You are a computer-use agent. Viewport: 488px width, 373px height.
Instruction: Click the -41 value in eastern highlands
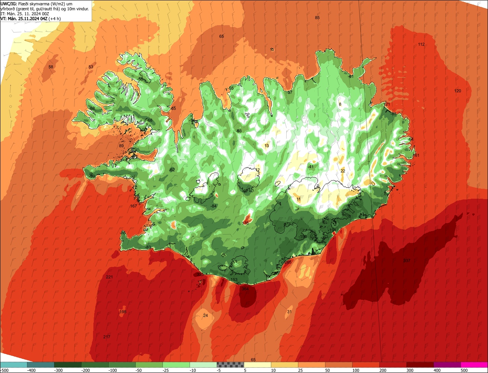[311, 167]
